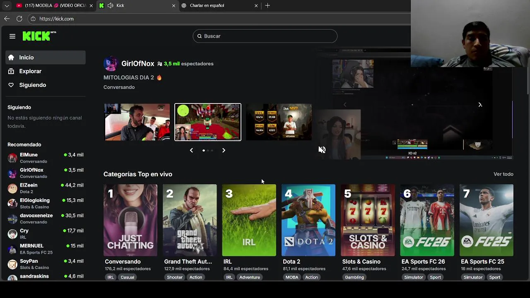Viewport: 530px width, 298px height.
Task: Click the Conversando title under category 1
Action: [123, 262]
